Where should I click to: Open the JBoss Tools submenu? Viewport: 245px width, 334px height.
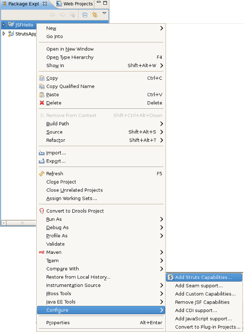point(101,294)
